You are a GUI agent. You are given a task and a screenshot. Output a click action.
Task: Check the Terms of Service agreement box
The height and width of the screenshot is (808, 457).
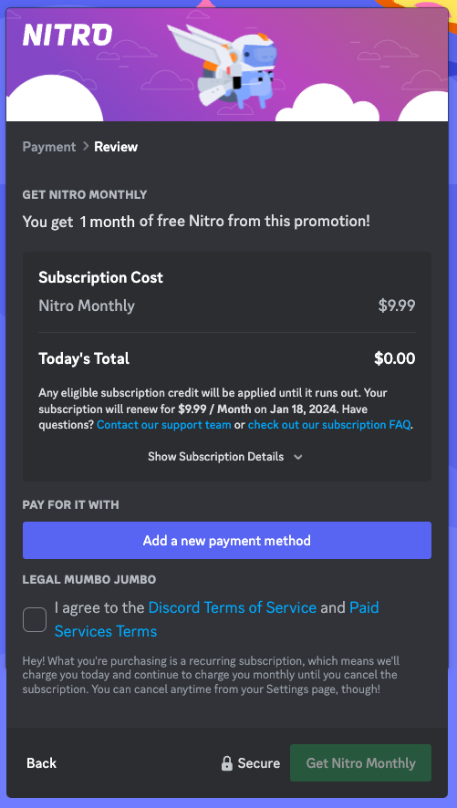pyautogui.click(x=35, y=619)
